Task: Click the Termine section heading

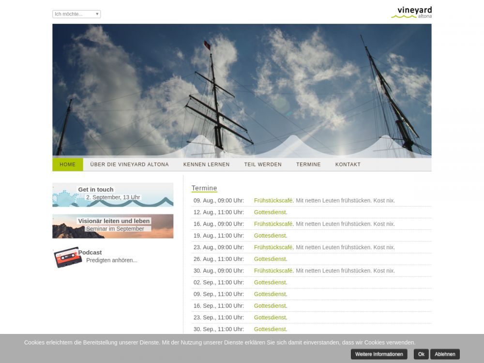Action: pyautogui.click(x=204, y=188)
